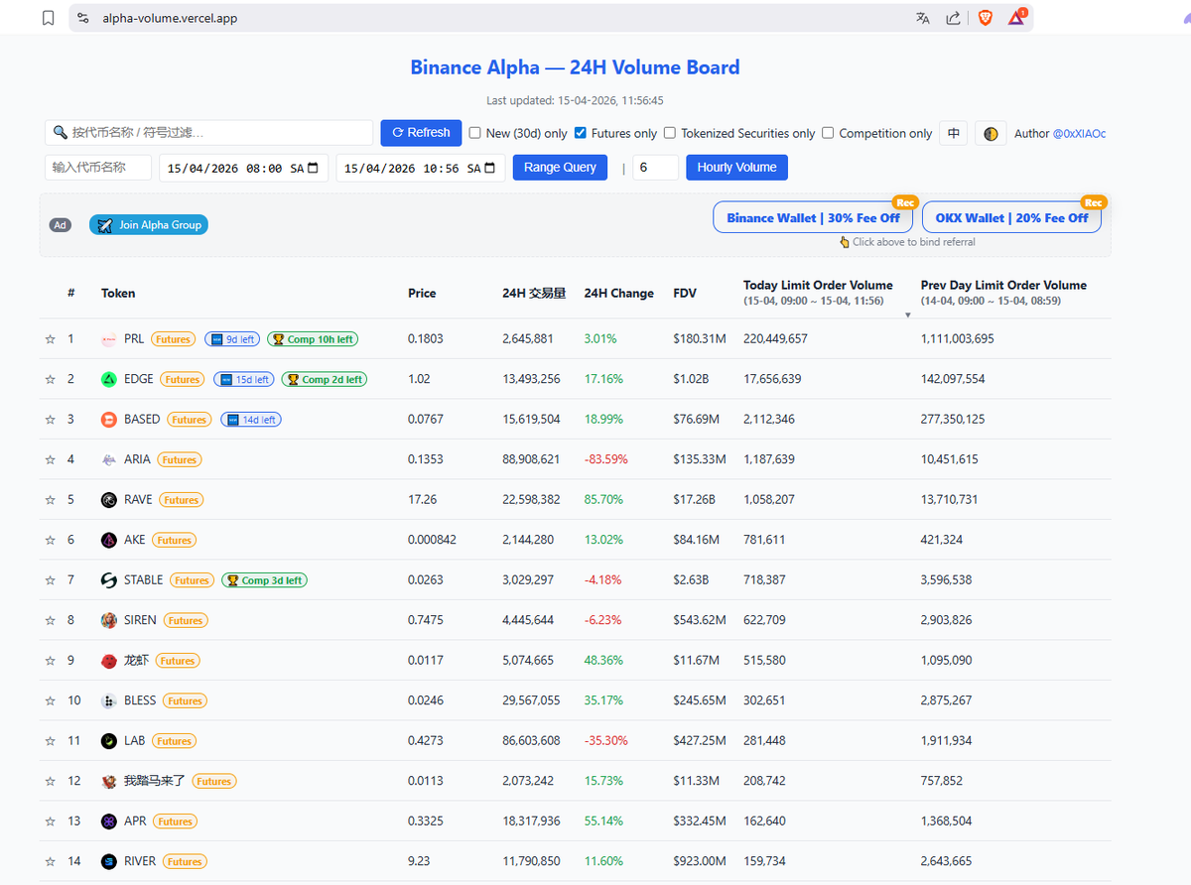The image size is (1191, 885).
Task: Click the SIREN token logo
Action: click(x=109, y=620)
